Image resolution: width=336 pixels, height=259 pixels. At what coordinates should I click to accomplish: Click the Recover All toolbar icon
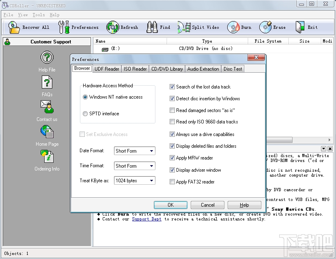(x=14, y=27)
